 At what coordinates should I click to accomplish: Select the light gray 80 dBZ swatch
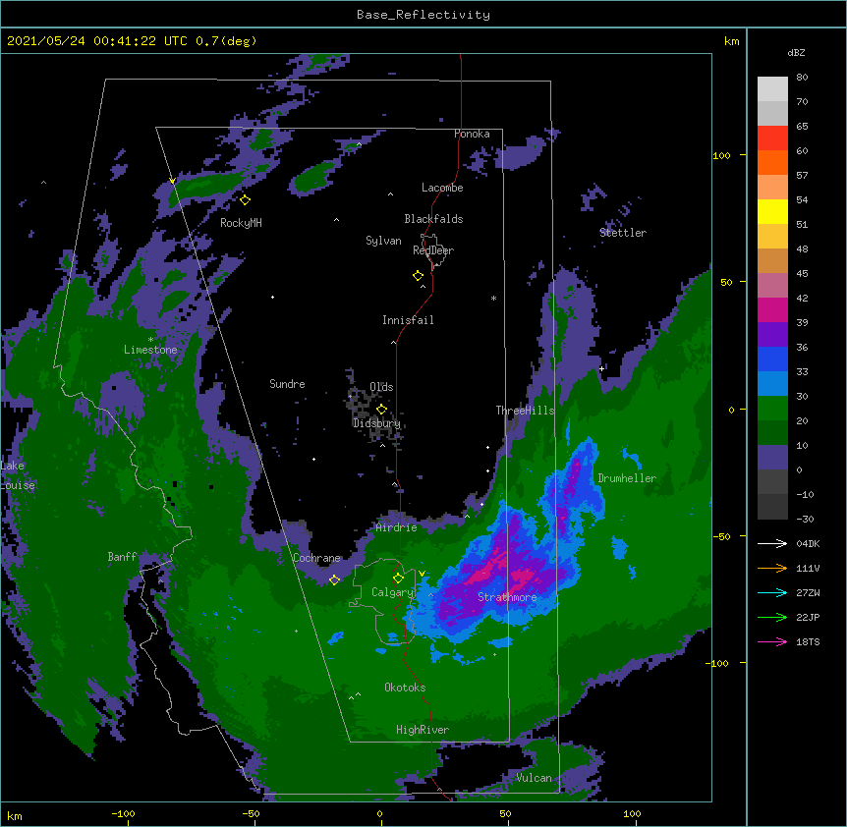(x=772, y=89)
